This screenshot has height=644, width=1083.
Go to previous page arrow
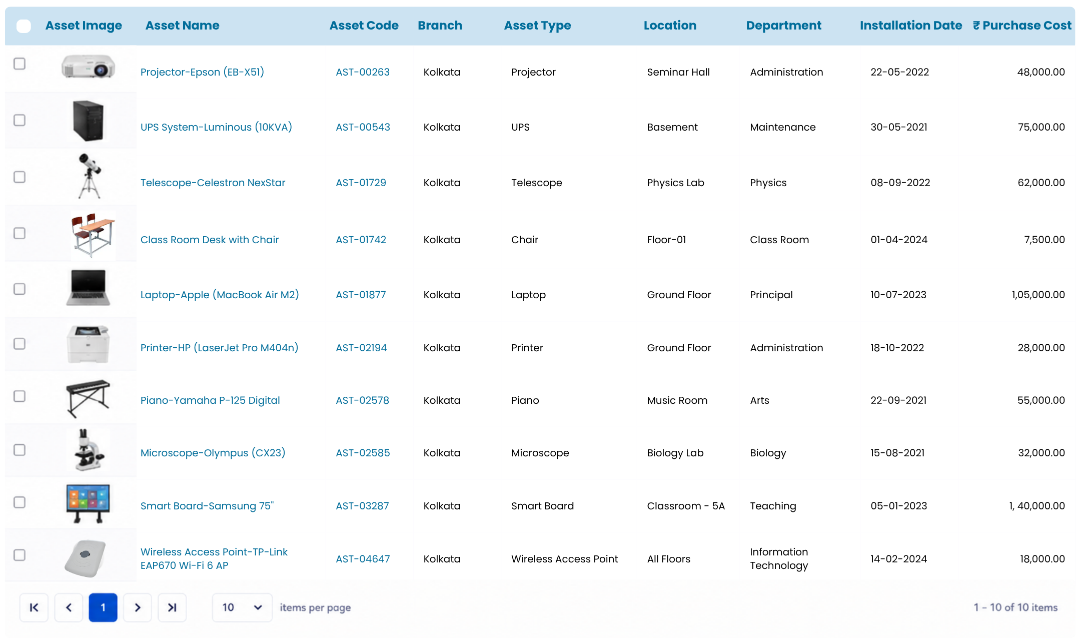pos(69,607)
